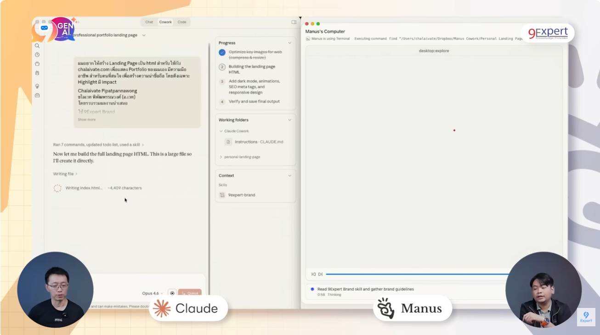Expand the 'Writing file' step
This screenshot has width=600, height=335.
point(65,174)
